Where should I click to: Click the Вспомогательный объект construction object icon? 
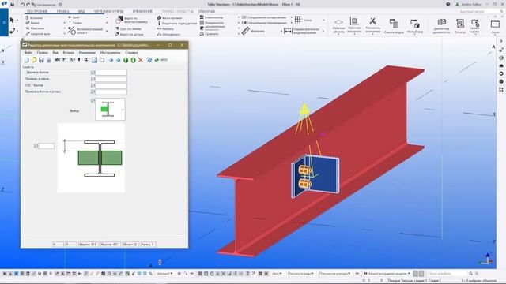[72, 31]
